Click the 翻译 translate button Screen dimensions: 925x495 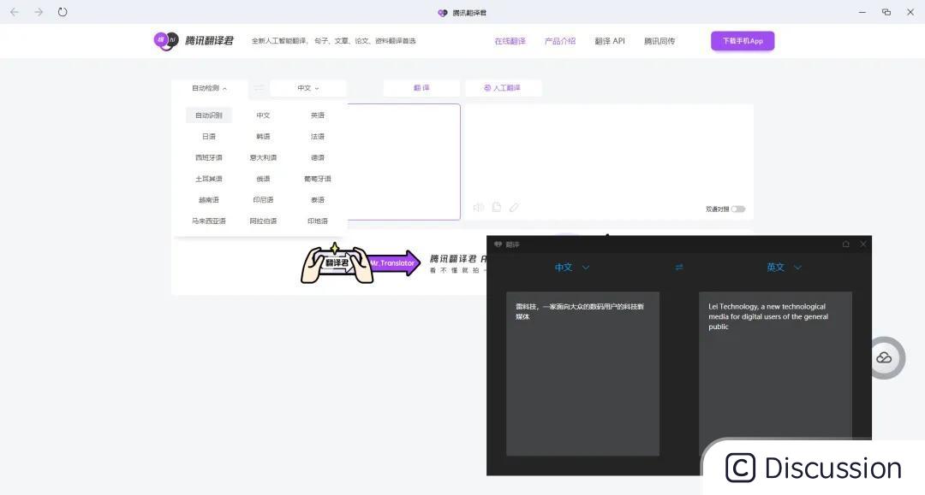click(x=421, y=88)
